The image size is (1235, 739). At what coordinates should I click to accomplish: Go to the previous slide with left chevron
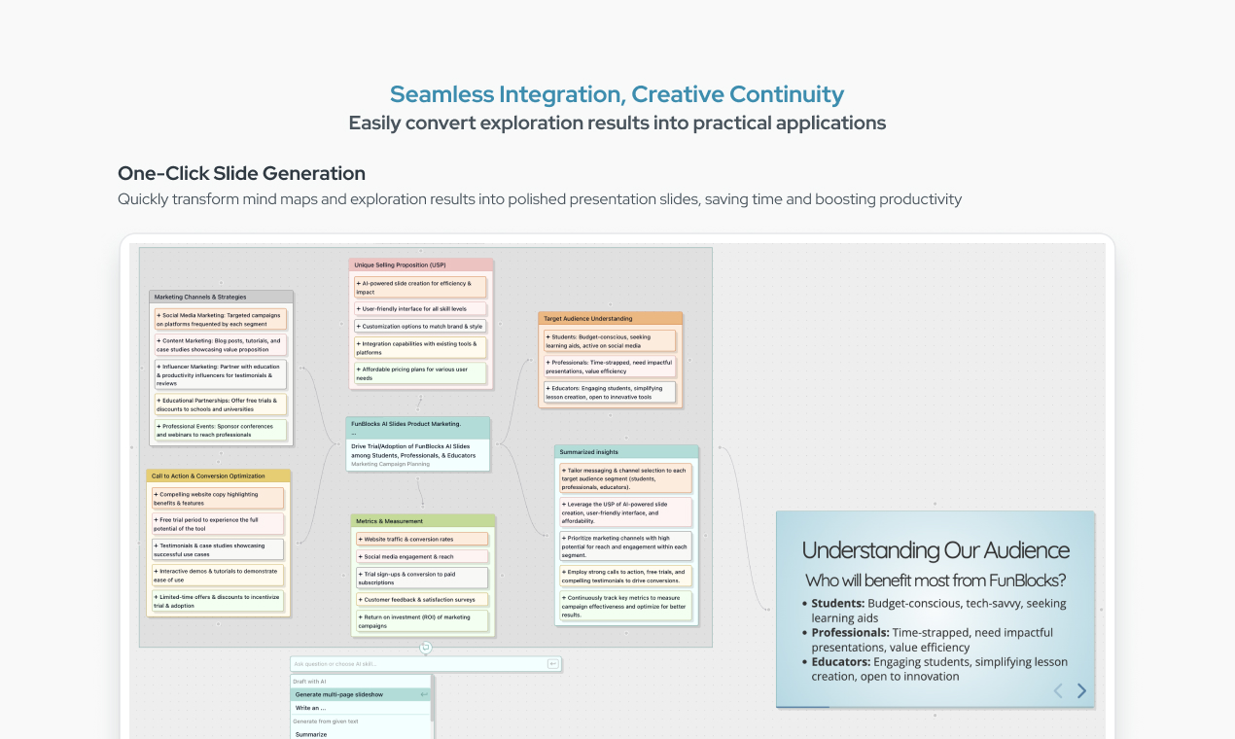coord(1058,691)
